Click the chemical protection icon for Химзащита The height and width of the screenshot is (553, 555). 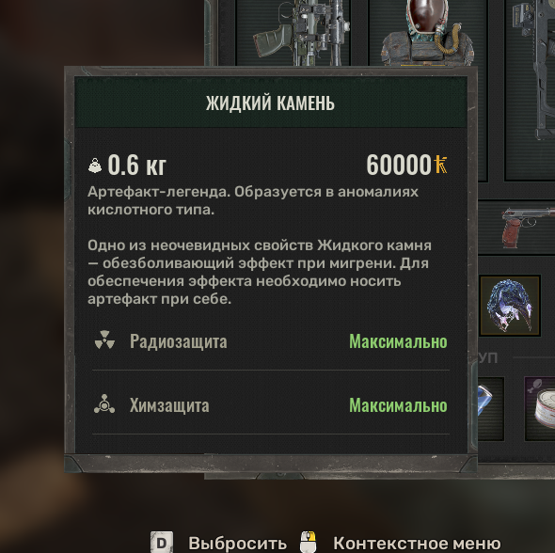(x=104, y=404)
